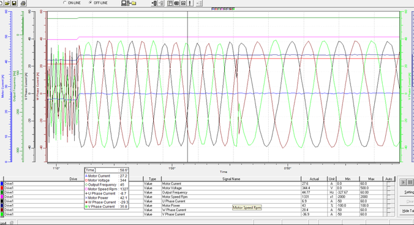Click the drive upload arrow icon in the toolbar
The image size is (414, 225).
point(154,3)
